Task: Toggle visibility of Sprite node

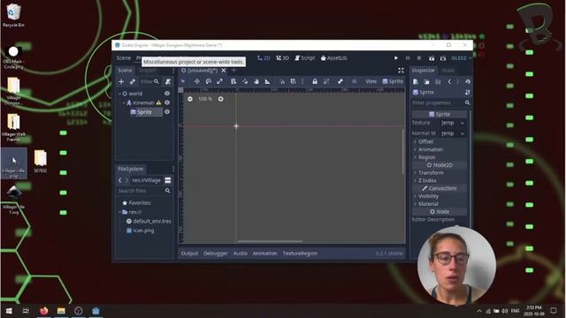Action: [x=167, y=112]
